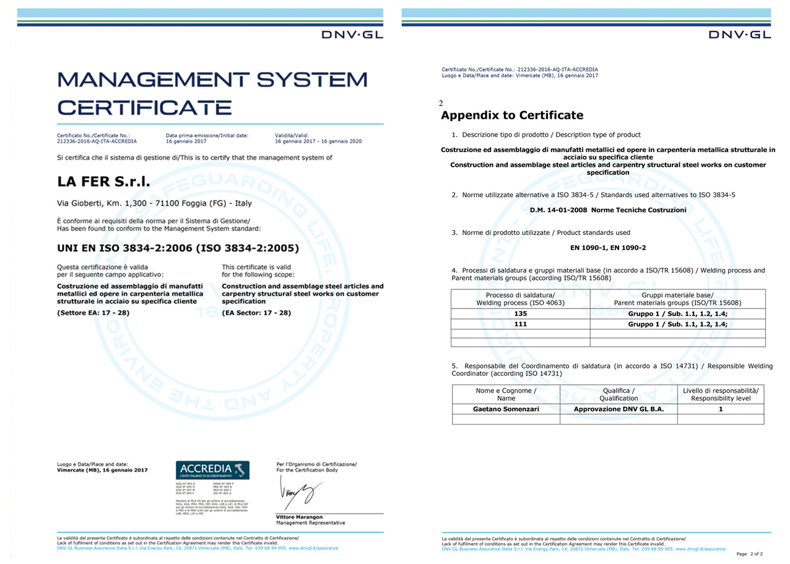Click item 3 Norme di prodotto utilizzate
The image size is (790, 564).
tap(541, 233)
